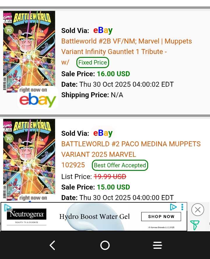
Task: Click the Fixed Price badge
Action: click(92, 62)
